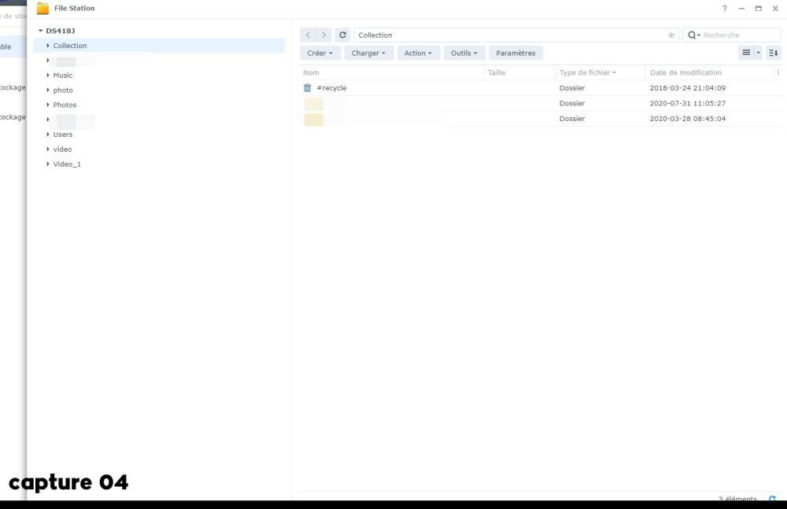
Task: Click the Collection path field
Action: click(516, 35)
